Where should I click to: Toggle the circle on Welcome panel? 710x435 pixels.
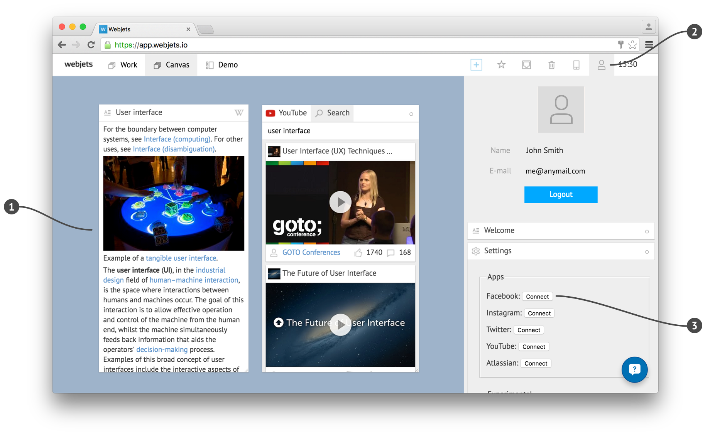[647, 231]
